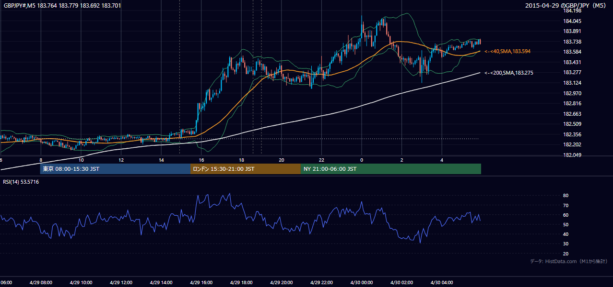Click RSI scale value 20
Image resolution: width=613 pixels, height=287 pixels.
(x=566, y=254)
